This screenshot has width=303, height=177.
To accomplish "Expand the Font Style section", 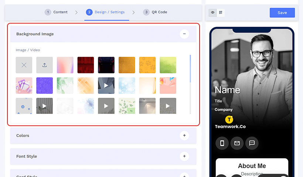I will (184, 156).
